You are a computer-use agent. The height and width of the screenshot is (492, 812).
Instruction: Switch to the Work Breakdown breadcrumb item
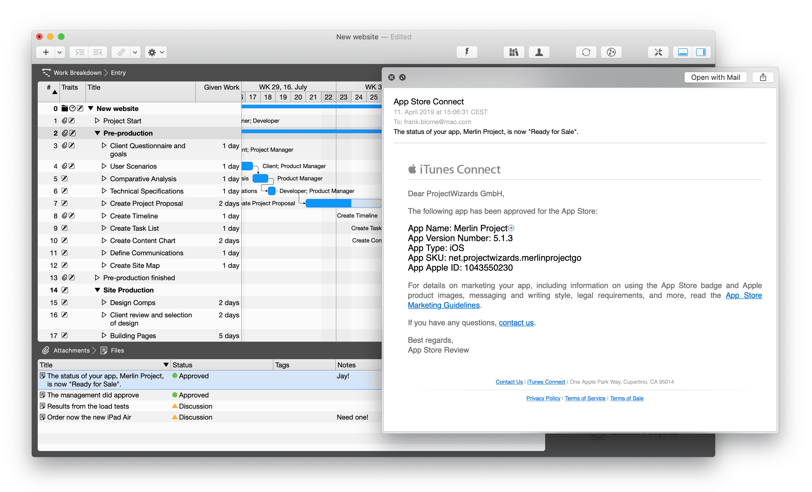pos(78,72)
